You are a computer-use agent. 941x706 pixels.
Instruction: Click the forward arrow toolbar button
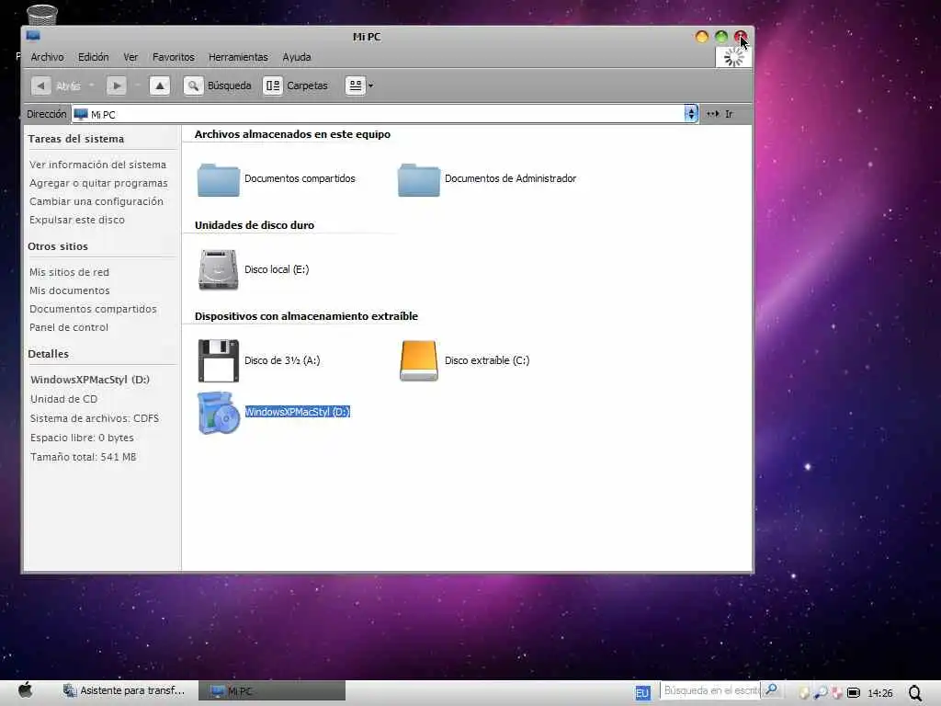point(117,85)
